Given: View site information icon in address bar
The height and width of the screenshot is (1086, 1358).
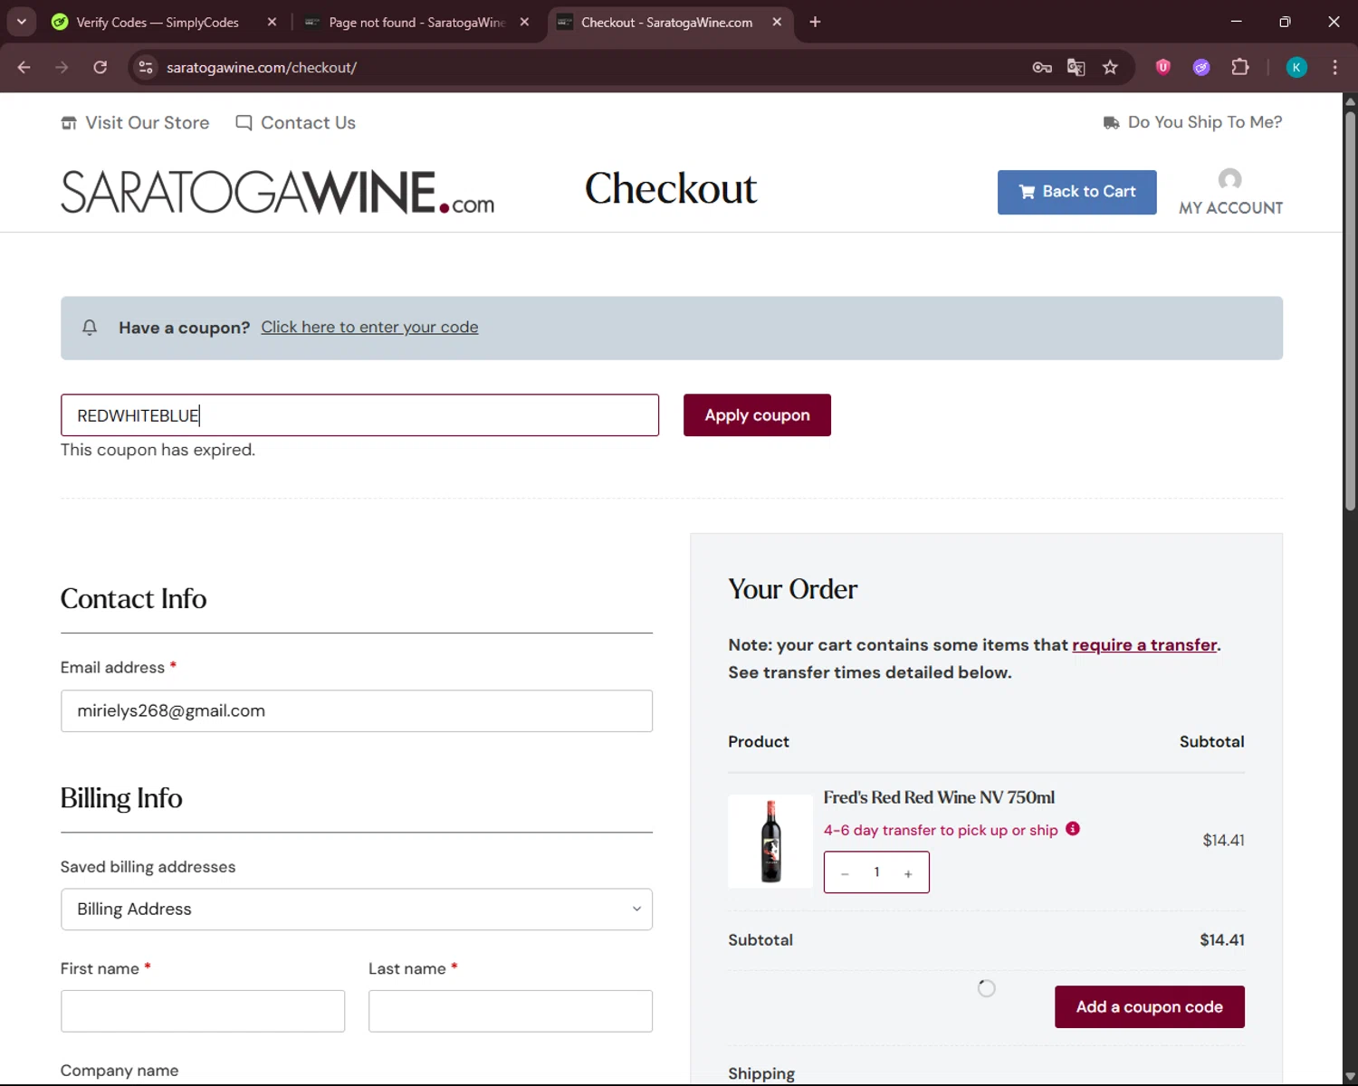Looking at the screenshot, I should click(146, 67).
